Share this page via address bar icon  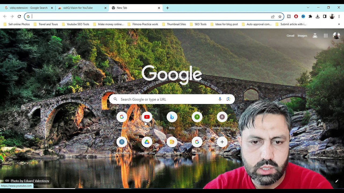(x=273, y=17)
